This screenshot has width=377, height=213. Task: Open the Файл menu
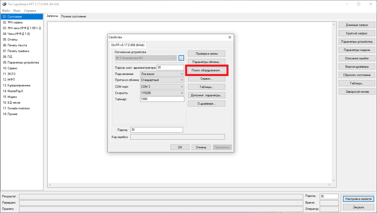6,11
